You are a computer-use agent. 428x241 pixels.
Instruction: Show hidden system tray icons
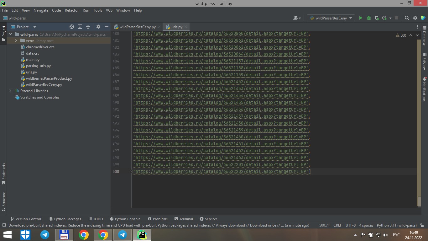click(355, 235)
